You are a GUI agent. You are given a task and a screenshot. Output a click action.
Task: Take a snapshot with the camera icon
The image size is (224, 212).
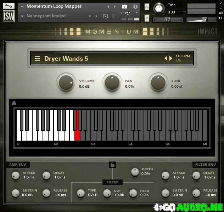[124, 7]
